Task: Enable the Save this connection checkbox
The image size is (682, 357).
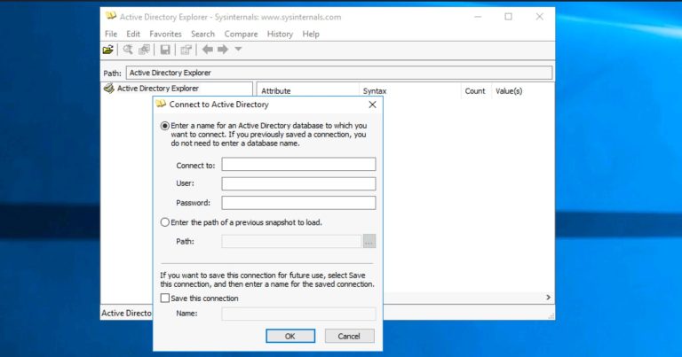Action: click(x=164, y=299)
